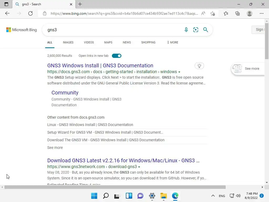Open Settings gear on taskbar

click(x=152, y=196)
